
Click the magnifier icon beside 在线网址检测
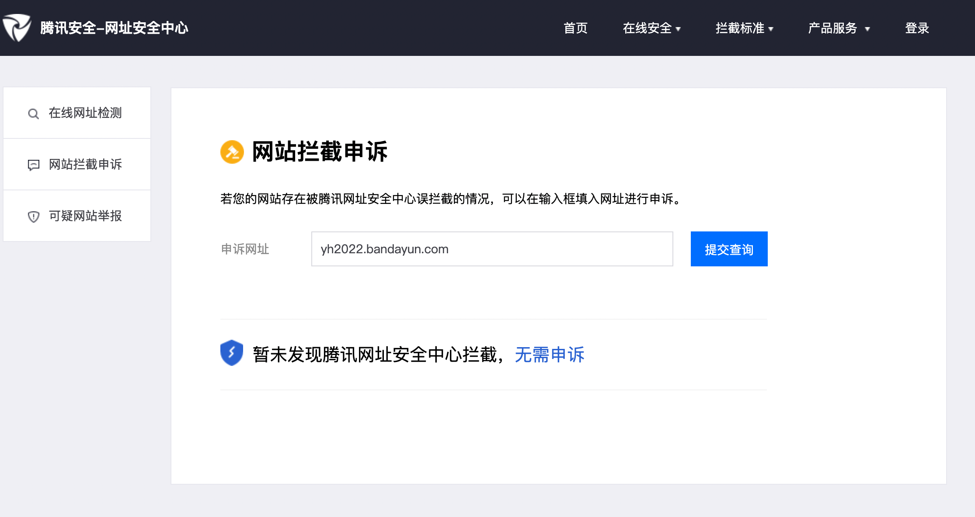pyautogui.click(x=33, y=114)
